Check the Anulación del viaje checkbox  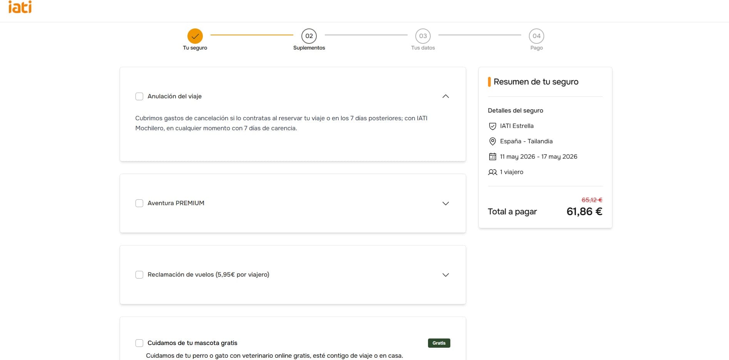tap(139, 96)
